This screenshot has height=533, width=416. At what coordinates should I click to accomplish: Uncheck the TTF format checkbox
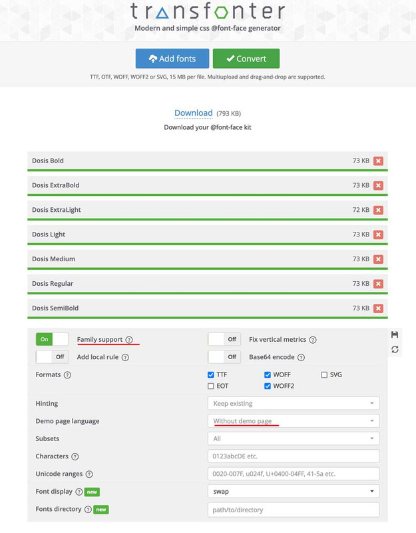pos(210,374)
